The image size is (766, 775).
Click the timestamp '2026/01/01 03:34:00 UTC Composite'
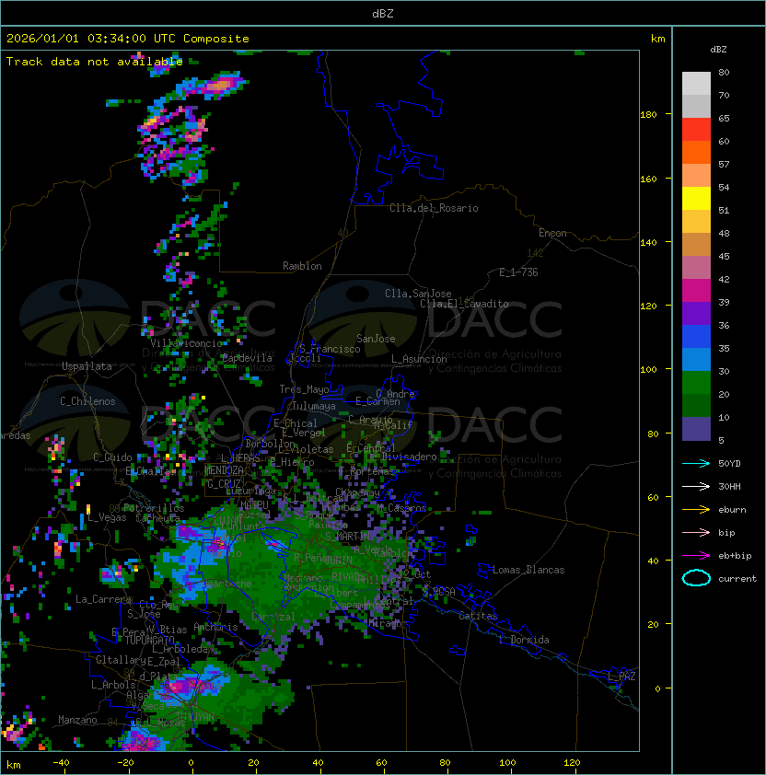(128, 39)
